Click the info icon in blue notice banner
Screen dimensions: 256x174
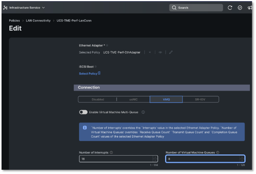pyautogui.click(x=85, y=128)
